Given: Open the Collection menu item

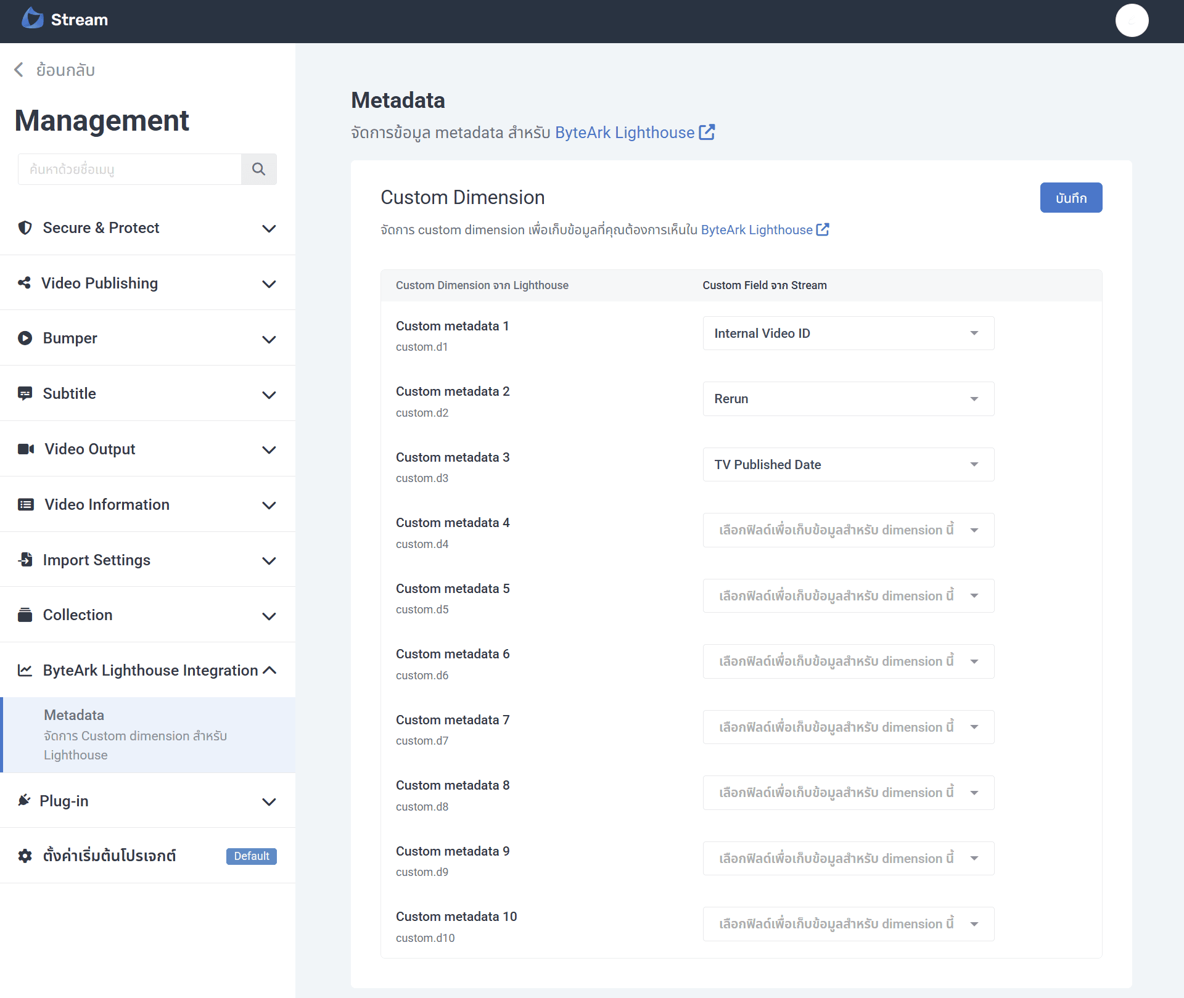Looking at the screenshot, I should pos(148,615).
